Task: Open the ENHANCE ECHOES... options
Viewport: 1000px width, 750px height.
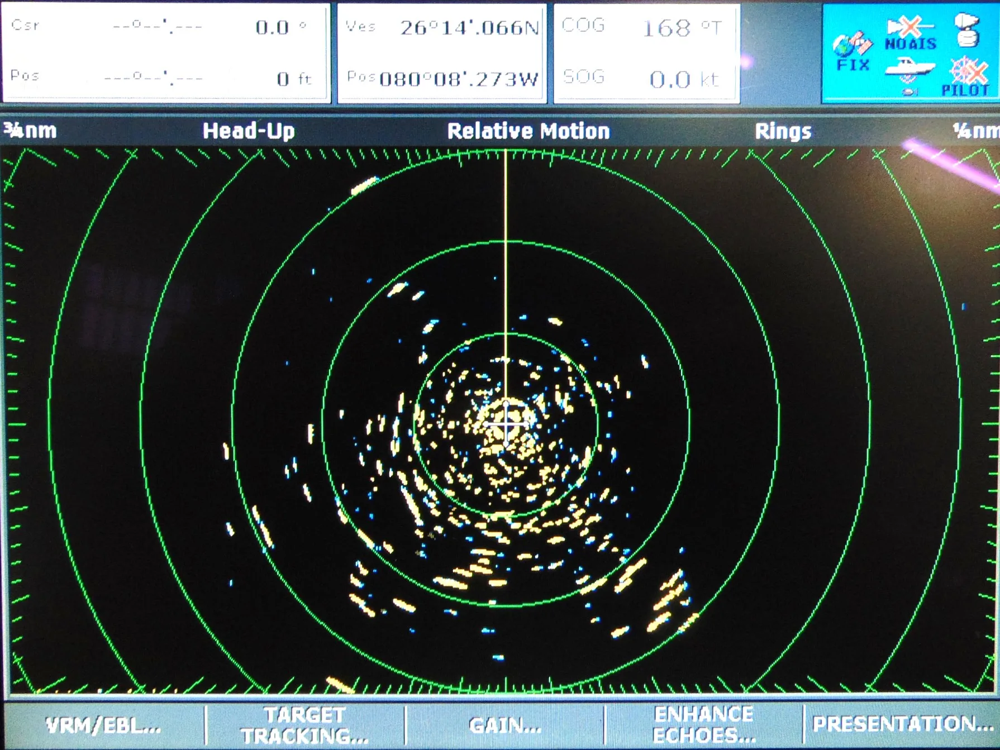Action: click(704, 725)
